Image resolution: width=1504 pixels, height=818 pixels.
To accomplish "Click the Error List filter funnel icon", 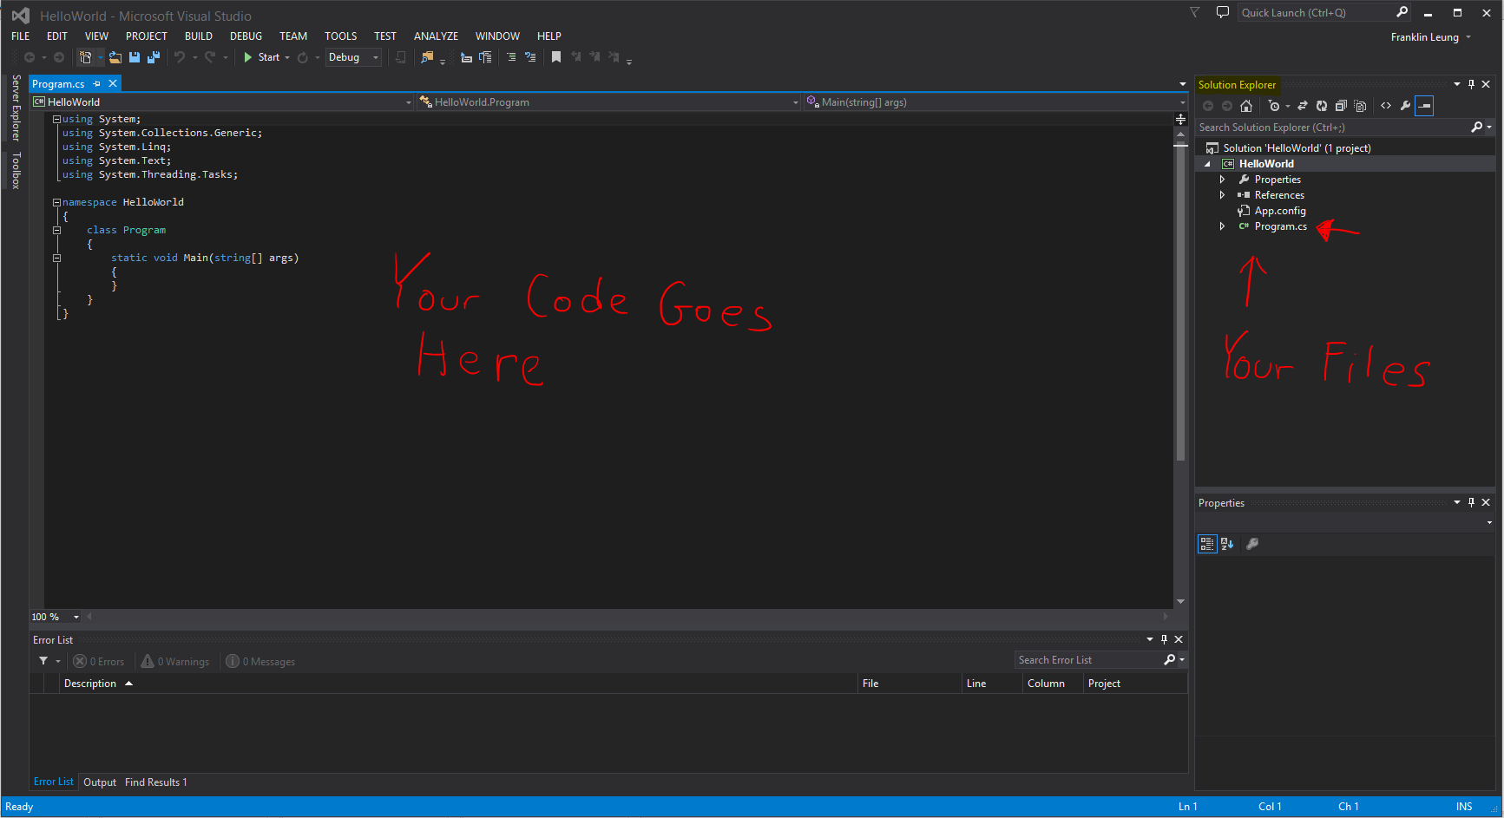I will (43, 661).
